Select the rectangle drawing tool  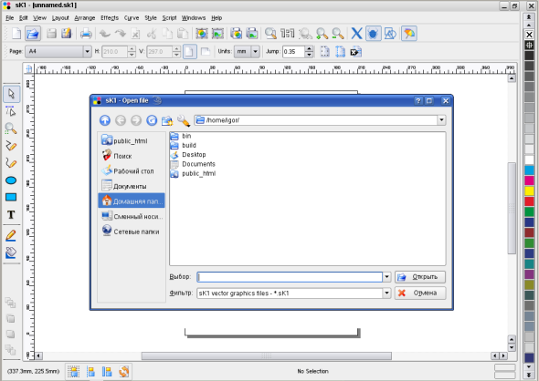pos(11,197)
